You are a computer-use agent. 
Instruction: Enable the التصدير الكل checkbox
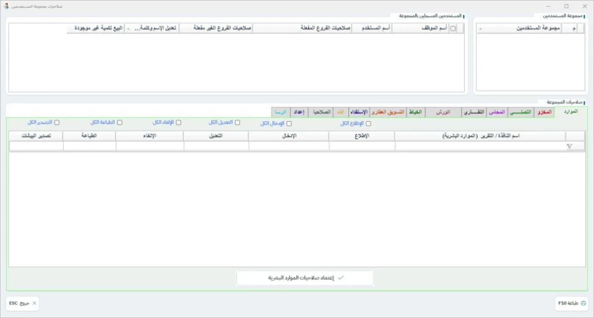(57, 122)
